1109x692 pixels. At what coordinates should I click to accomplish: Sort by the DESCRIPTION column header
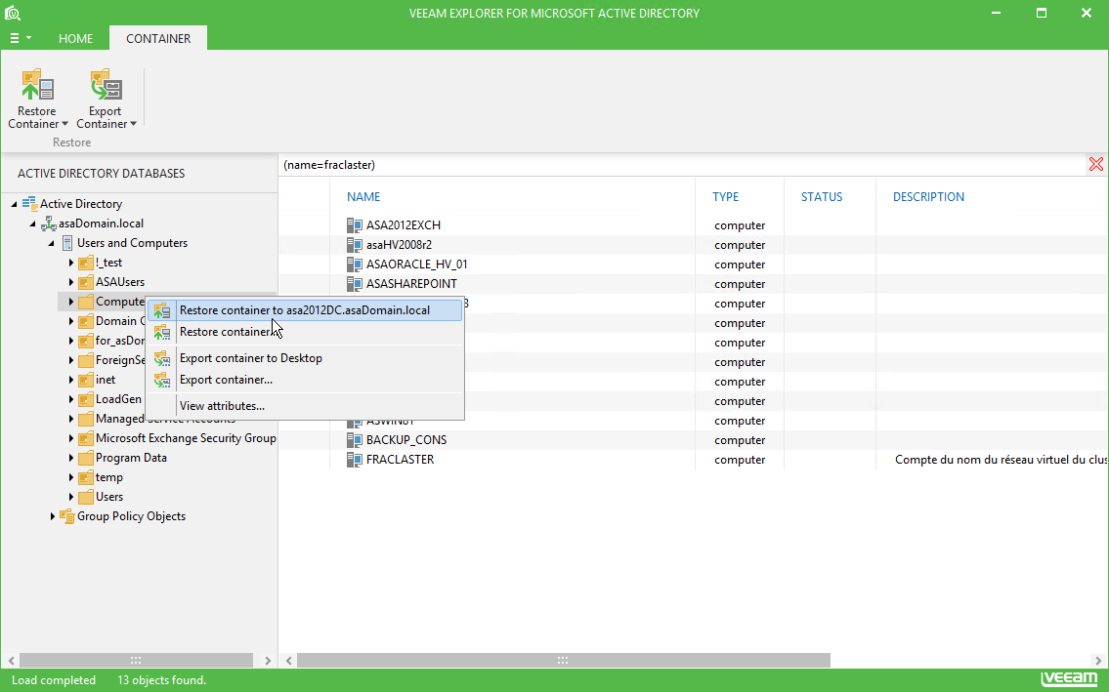(928, 196)
